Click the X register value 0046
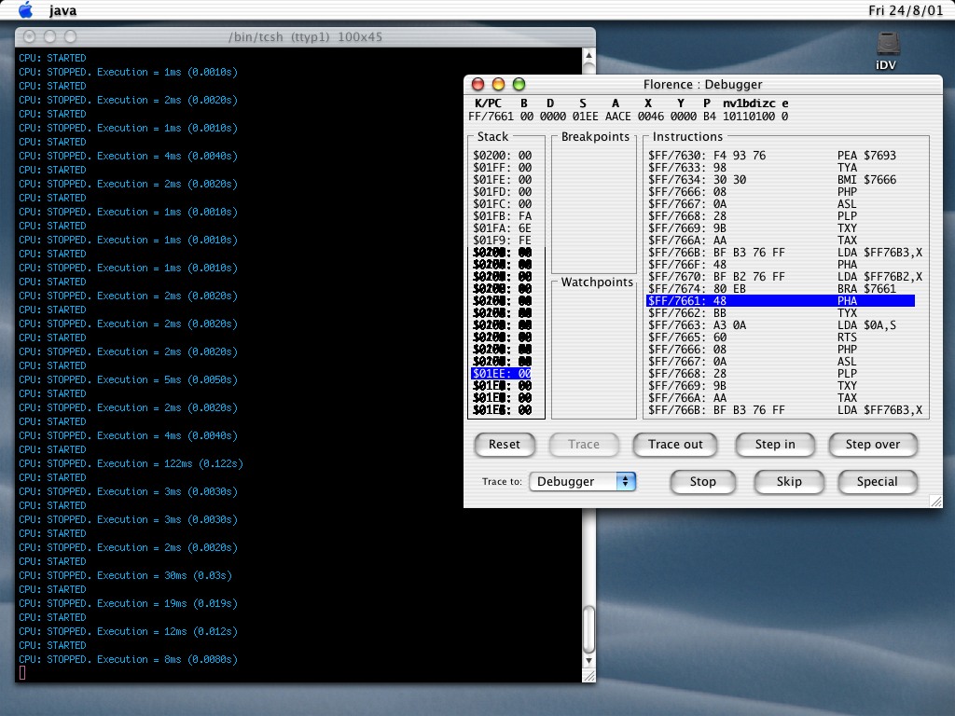The height and width of the screenshot is (716, 955). [x=650, y=117]
